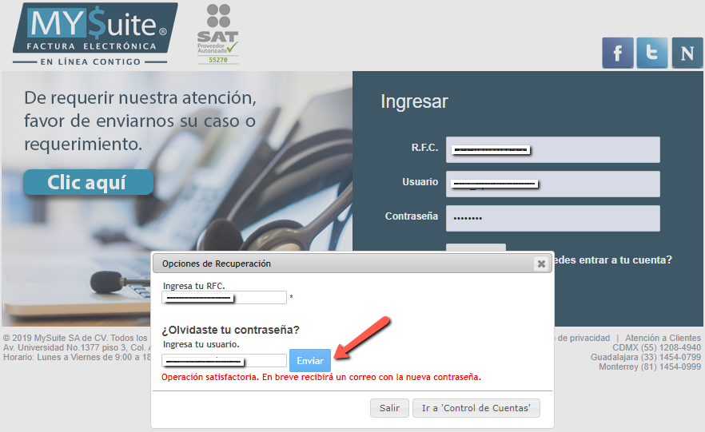Click the Guadalajara (33) 1454-0799 phone number
Screen dimensions: 705x432
pos(646,357)
